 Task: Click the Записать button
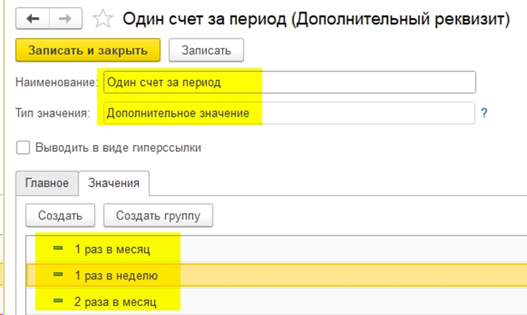click(206, 50)
